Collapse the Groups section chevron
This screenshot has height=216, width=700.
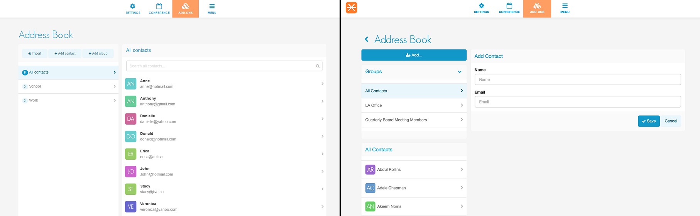click(x=460, y=72)
